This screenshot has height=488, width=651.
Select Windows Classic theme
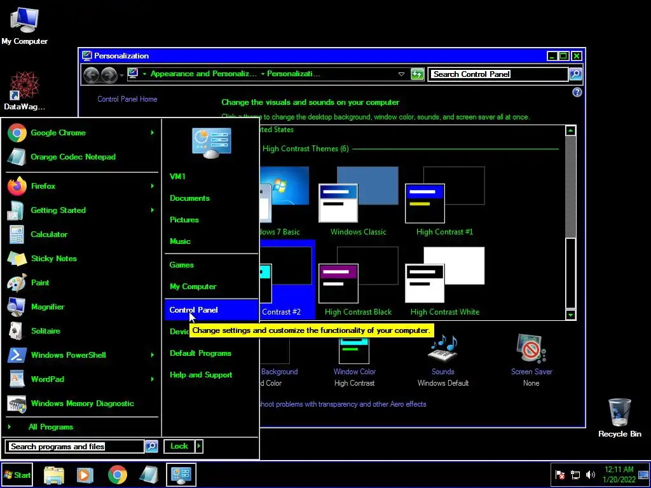click(x=359, y=201)
